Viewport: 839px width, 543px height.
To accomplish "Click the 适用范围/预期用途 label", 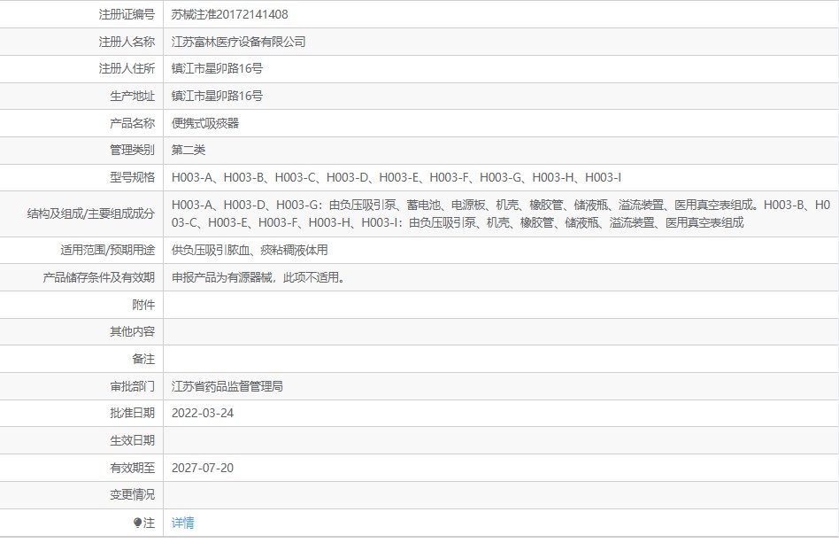I will coord(108,250).
